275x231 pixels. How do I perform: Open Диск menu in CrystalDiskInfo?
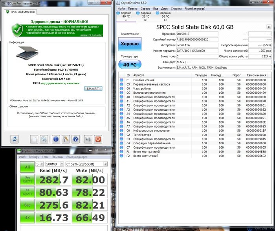click(x=164, y=9)
